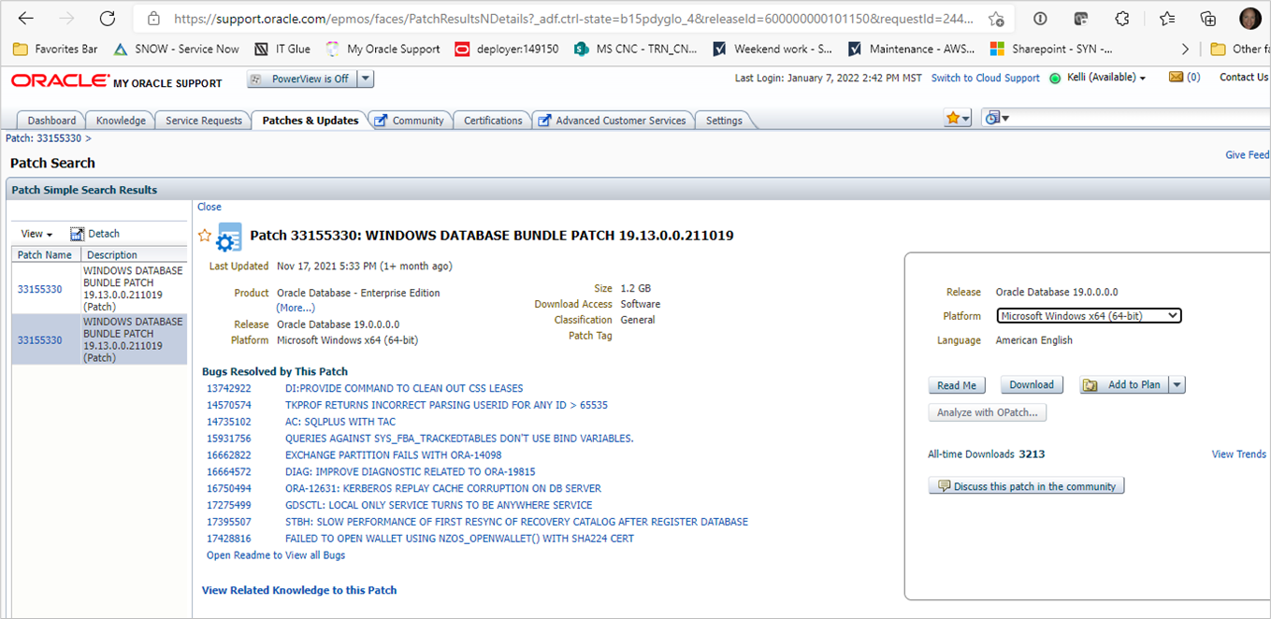This screenshot has height=619, width=1271.
Task: Open the browser profile avatar
Action: (x=1249, y=19)
